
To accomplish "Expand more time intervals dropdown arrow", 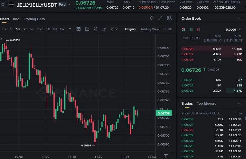I will tap(70, 29).
